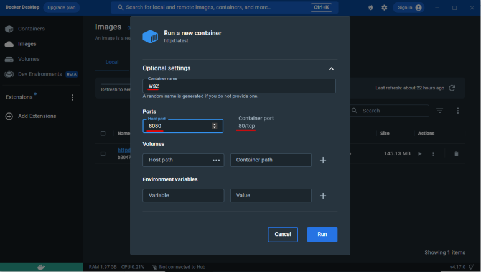Click the Host port stepper arrows
The image size is (481, 272).
[x=215, y=126]
